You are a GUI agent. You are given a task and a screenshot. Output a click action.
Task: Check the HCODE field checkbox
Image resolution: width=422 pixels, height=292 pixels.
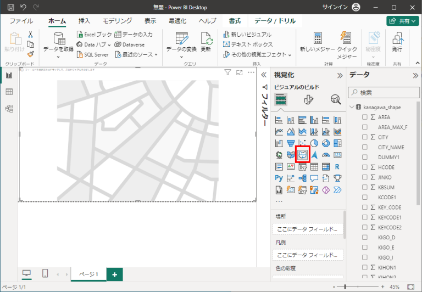point(365,167)
